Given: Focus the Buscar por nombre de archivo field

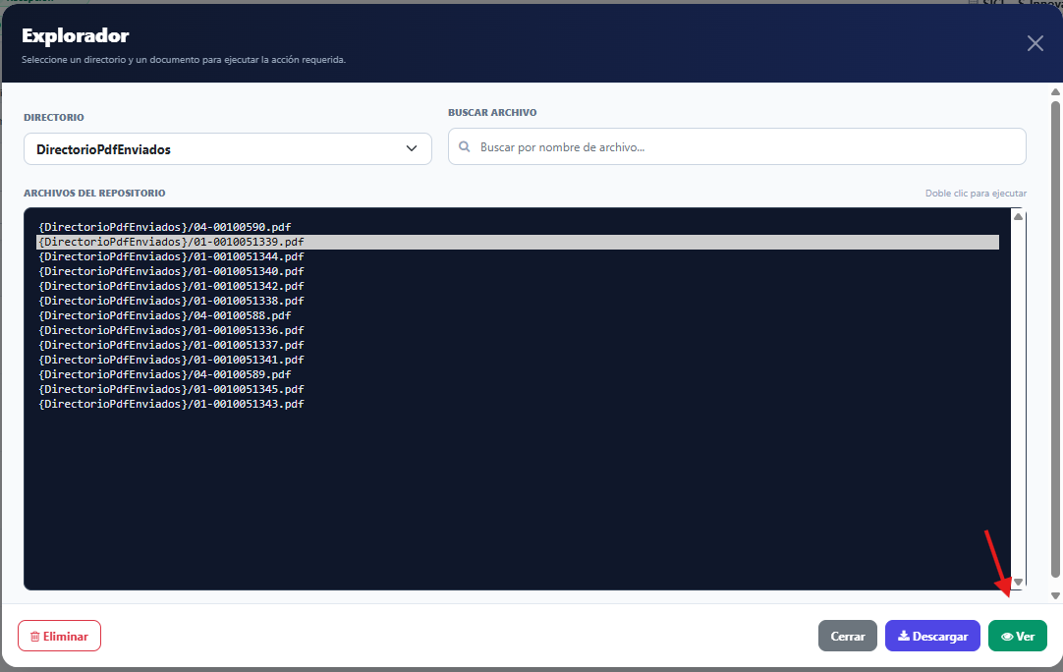Looking at the screenshot, I should [x=737, y=146].
